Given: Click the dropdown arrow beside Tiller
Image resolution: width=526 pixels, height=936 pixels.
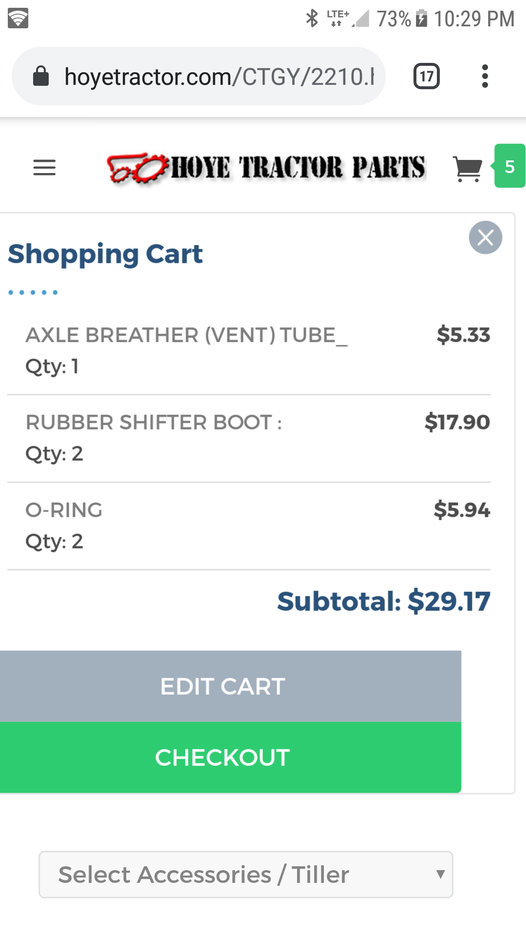Looking at the screenshot, I should coord(440,874).
